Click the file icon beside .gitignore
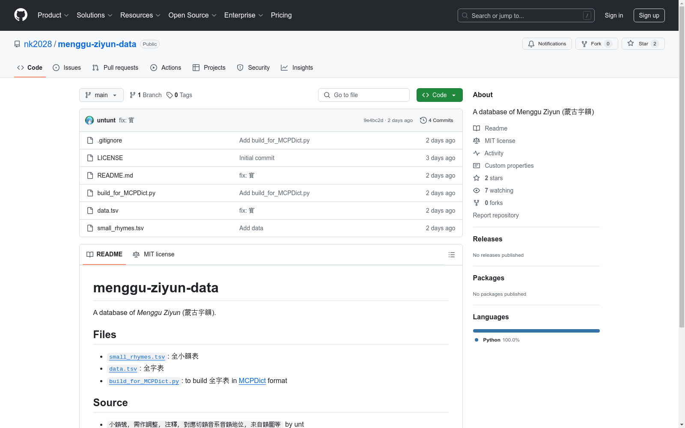This screenshot has width=685, height=428. (90, 140)
